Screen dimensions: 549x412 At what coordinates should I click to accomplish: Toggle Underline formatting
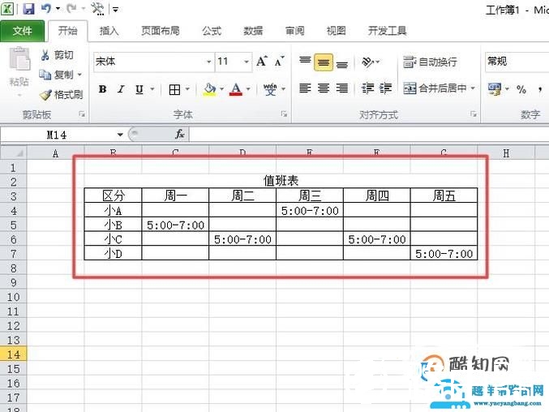pyautogui.click(x=139, y=89)
